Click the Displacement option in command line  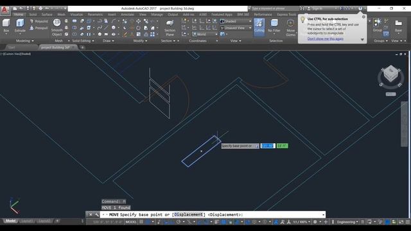(x=189, y=214)
